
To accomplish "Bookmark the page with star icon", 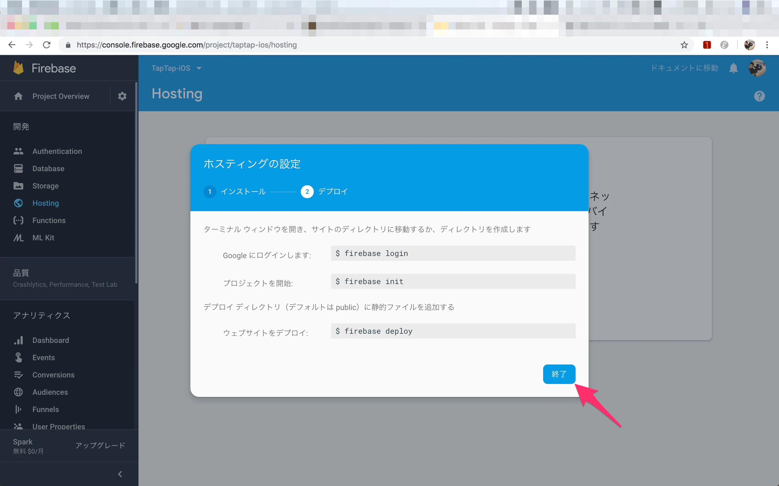I will click(684, 45).
